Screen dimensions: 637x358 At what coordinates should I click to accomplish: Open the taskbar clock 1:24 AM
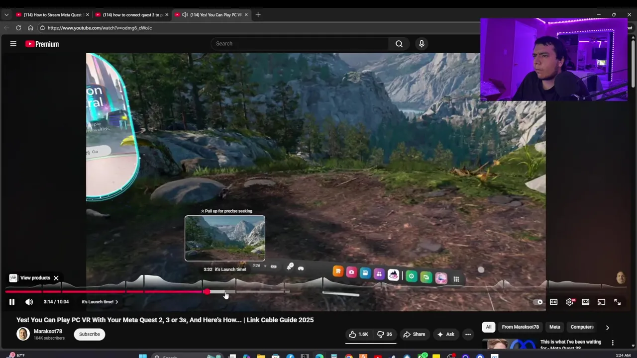[x=623, y=356]
